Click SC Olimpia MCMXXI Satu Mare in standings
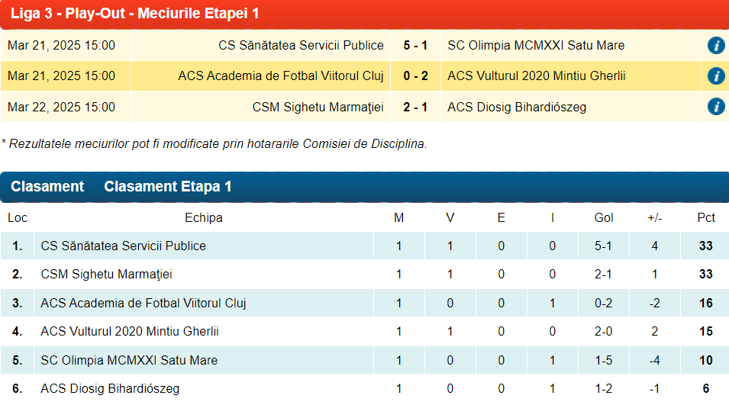 pos(129,360)
